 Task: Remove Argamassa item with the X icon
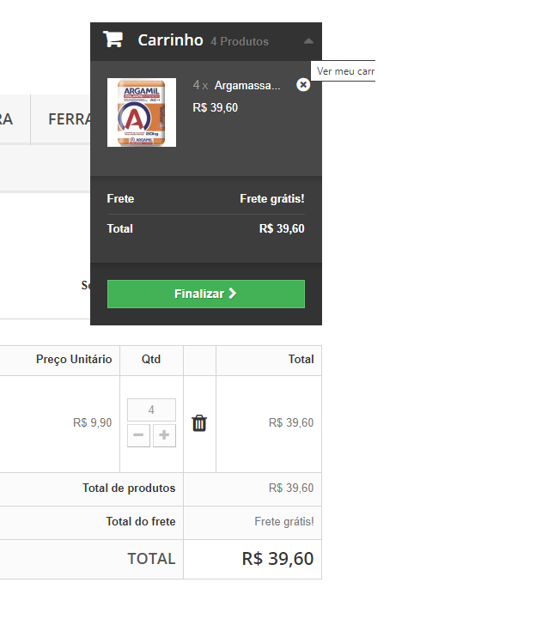[303, 84]
